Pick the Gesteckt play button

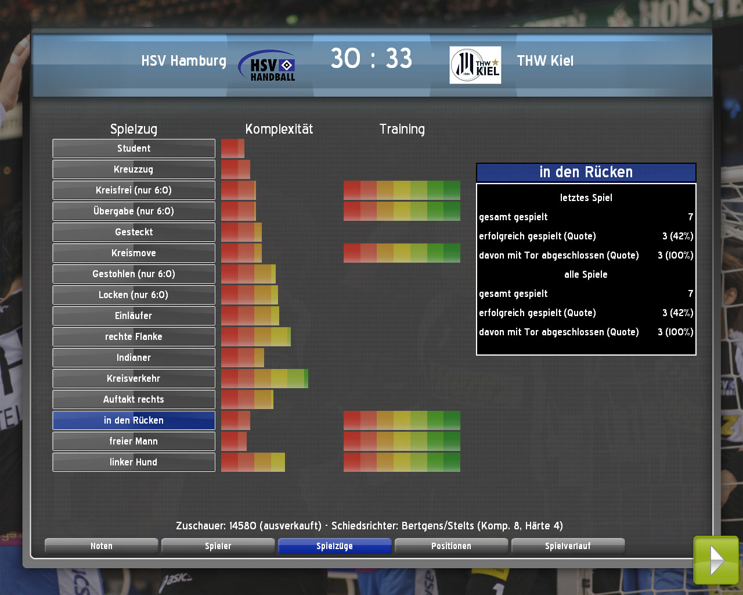coord(134,232)
